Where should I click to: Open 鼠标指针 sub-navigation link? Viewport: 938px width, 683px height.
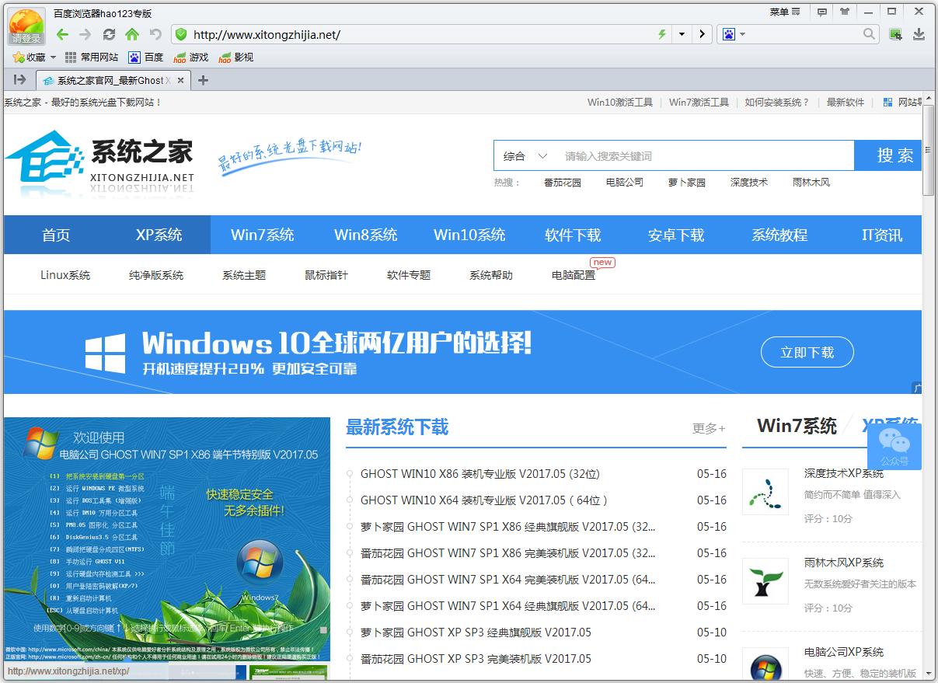click(326, 275)
